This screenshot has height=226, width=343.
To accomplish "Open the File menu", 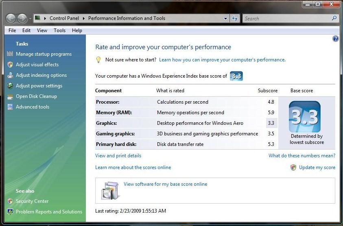I will tap(12, 30).
